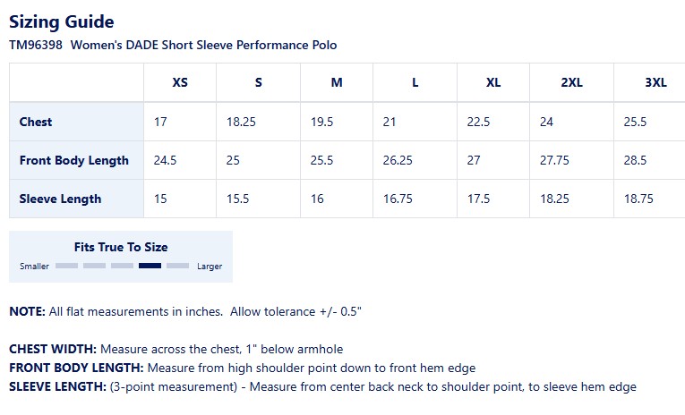Click the NOTE about flat measurements tolerance
This screenshot has height=415, width=685.
pos(184,311)
